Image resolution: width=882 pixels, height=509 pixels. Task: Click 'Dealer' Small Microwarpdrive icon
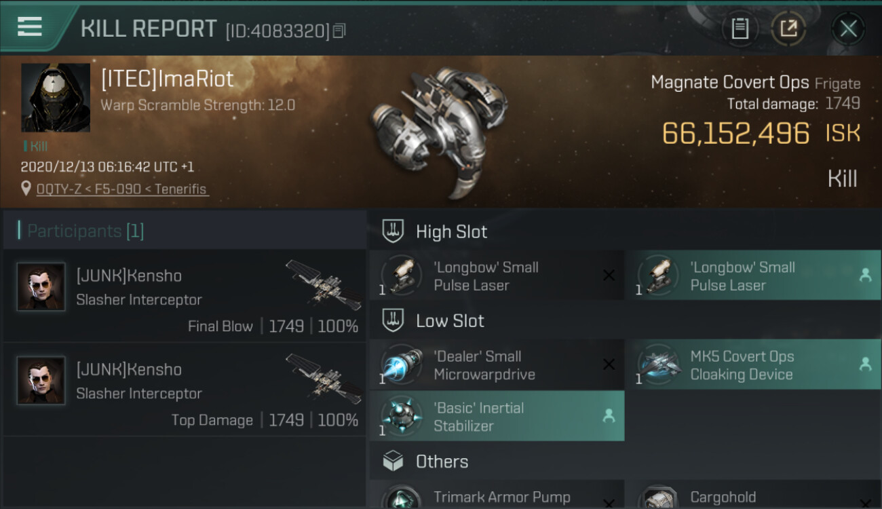402,364
